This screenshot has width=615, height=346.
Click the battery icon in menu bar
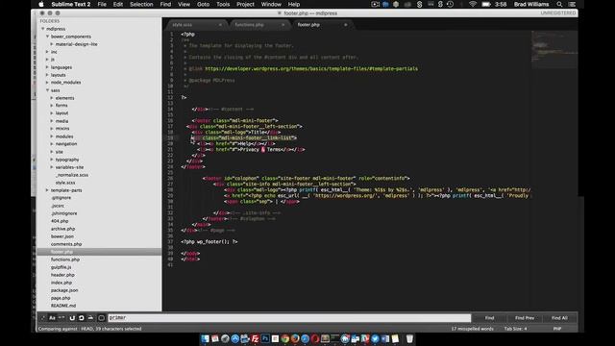coord(486,4)
